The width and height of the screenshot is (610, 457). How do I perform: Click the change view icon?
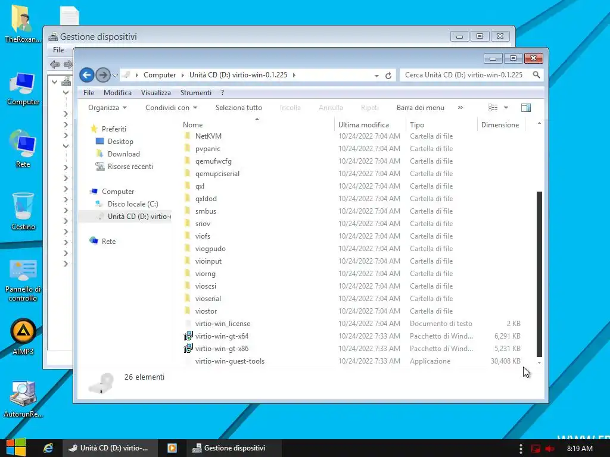[x=493, y=108]
